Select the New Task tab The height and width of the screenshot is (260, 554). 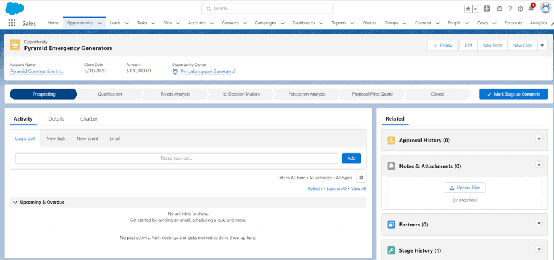(x=56, y=138)
